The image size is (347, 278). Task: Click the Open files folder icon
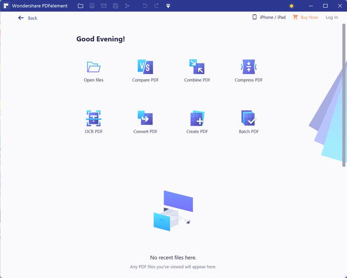click(x=94, y=67)
